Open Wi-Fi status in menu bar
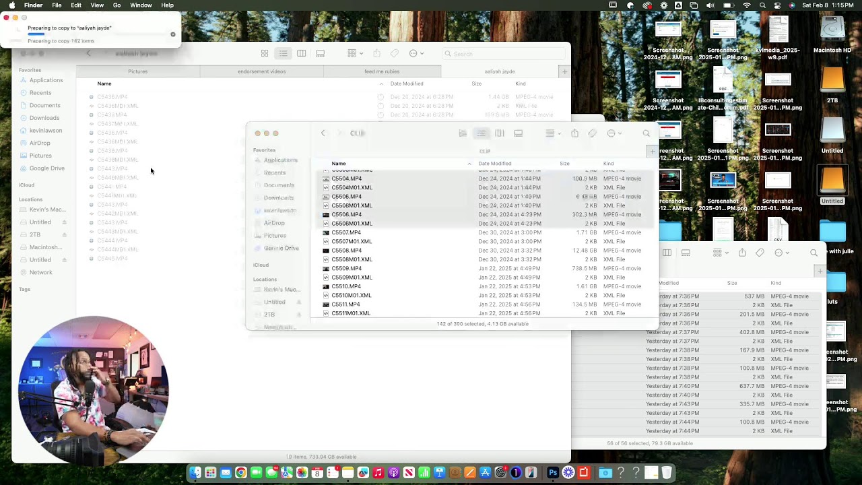Screen dimensions: 862x485 tap(746, 5)
